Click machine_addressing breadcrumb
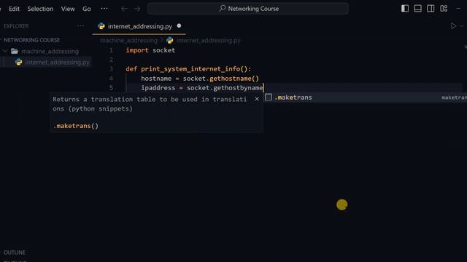The image size is (467, 262). tap(128, 40)
